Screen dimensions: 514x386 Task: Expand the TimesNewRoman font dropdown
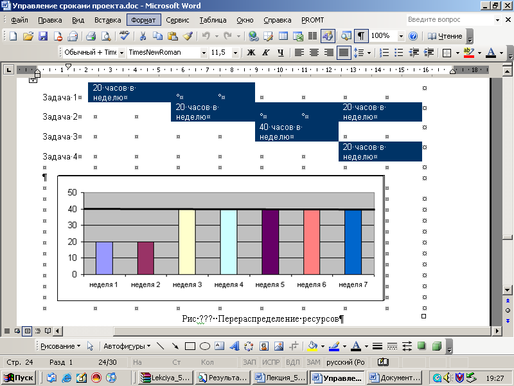tap(204, 53)
